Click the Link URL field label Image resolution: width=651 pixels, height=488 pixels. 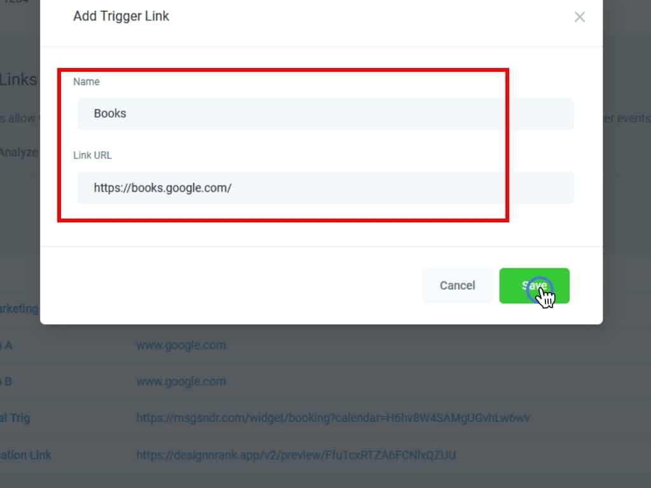[x=92, y=155]
